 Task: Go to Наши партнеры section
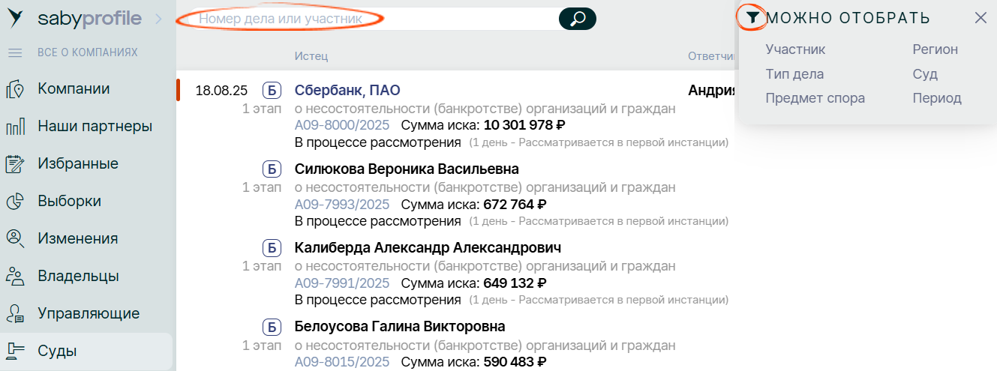click(x=95, y=127)
